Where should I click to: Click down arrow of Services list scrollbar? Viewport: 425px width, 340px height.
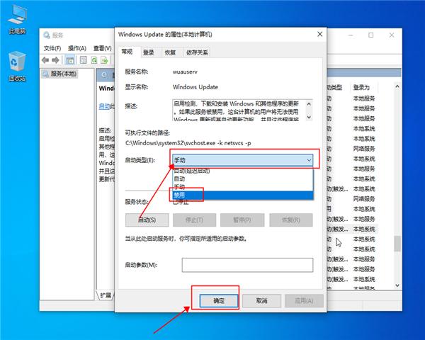point(397,285)
